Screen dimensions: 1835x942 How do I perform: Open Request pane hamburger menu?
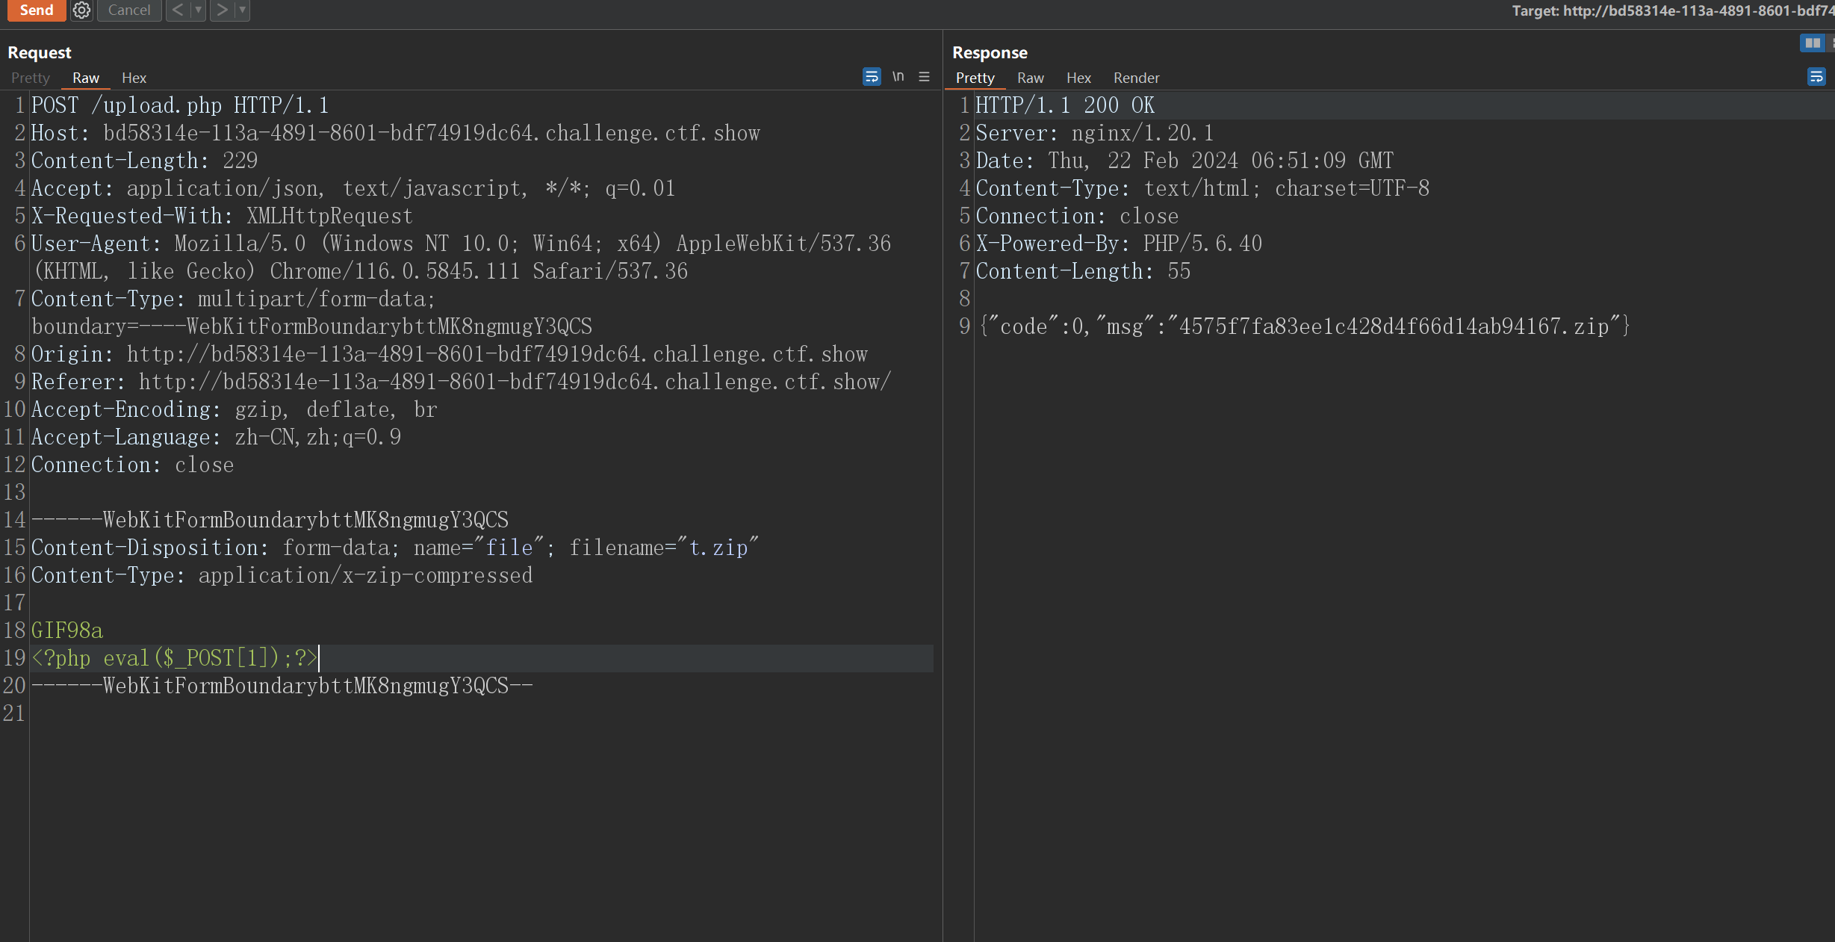click(925, 77)
